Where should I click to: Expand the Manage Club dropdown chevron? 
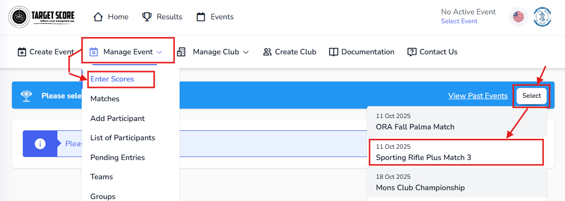click(246, 52)
